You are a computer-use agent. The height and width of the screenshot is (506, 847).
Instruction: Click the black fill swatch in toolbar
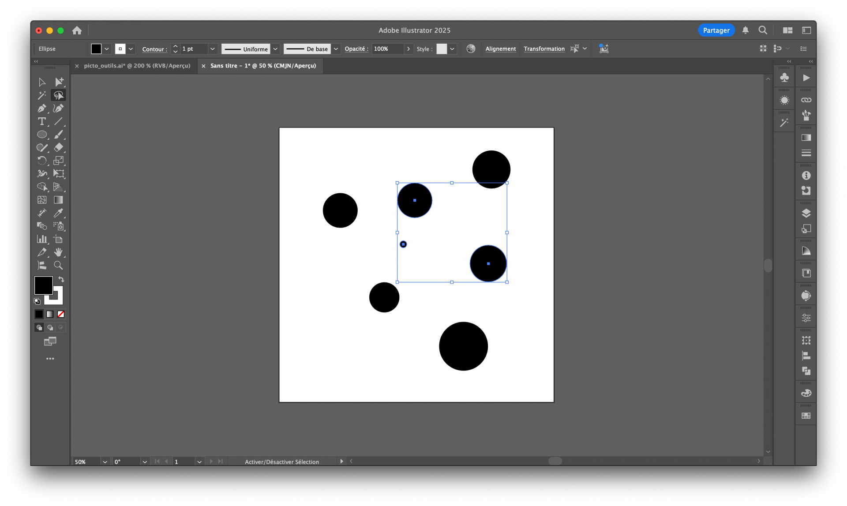point(96,49)
